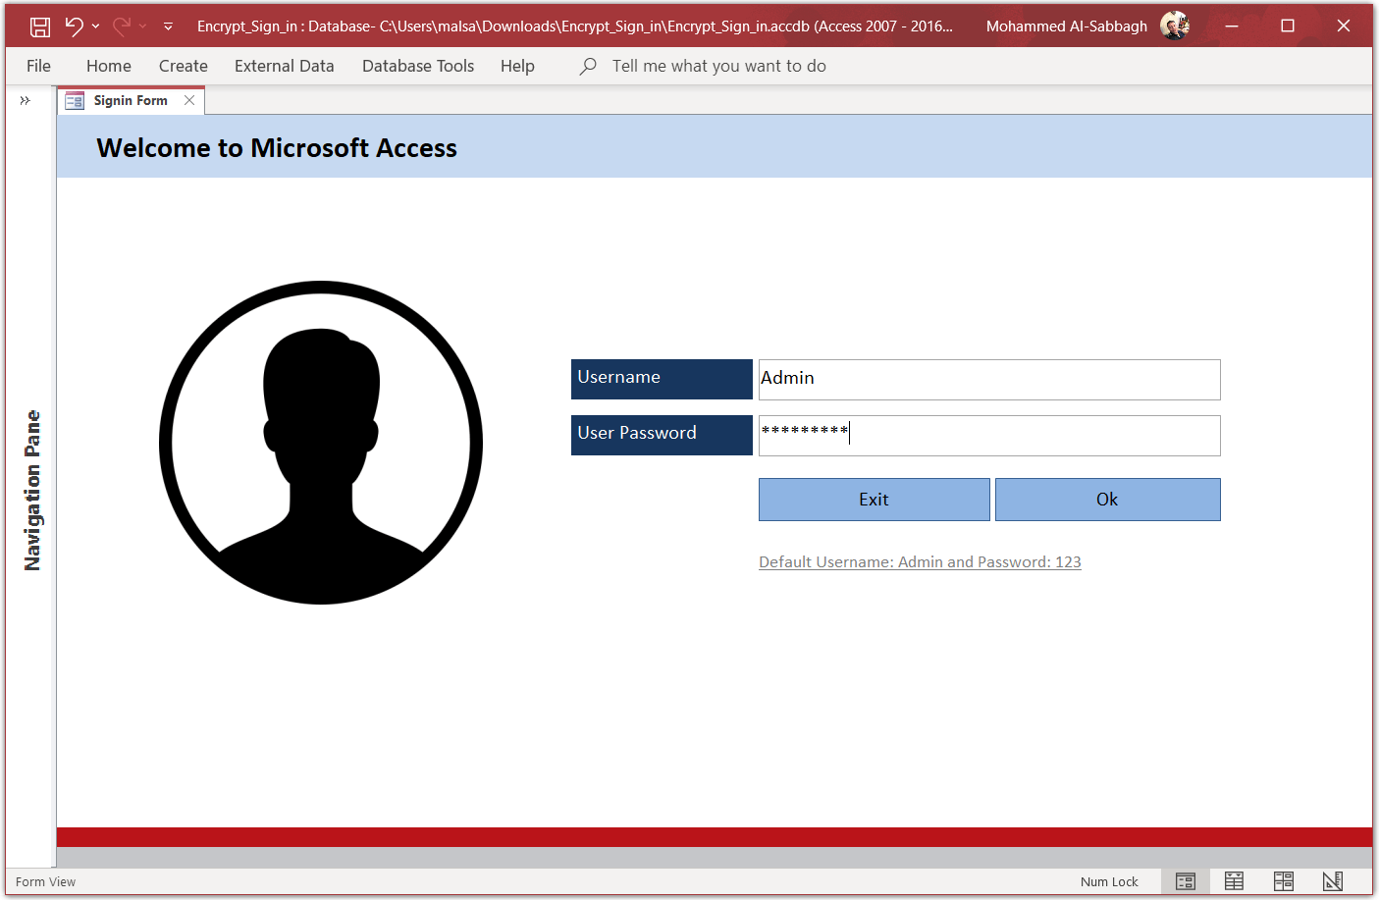Switch to Design View in status bar

click(1333, 881)
